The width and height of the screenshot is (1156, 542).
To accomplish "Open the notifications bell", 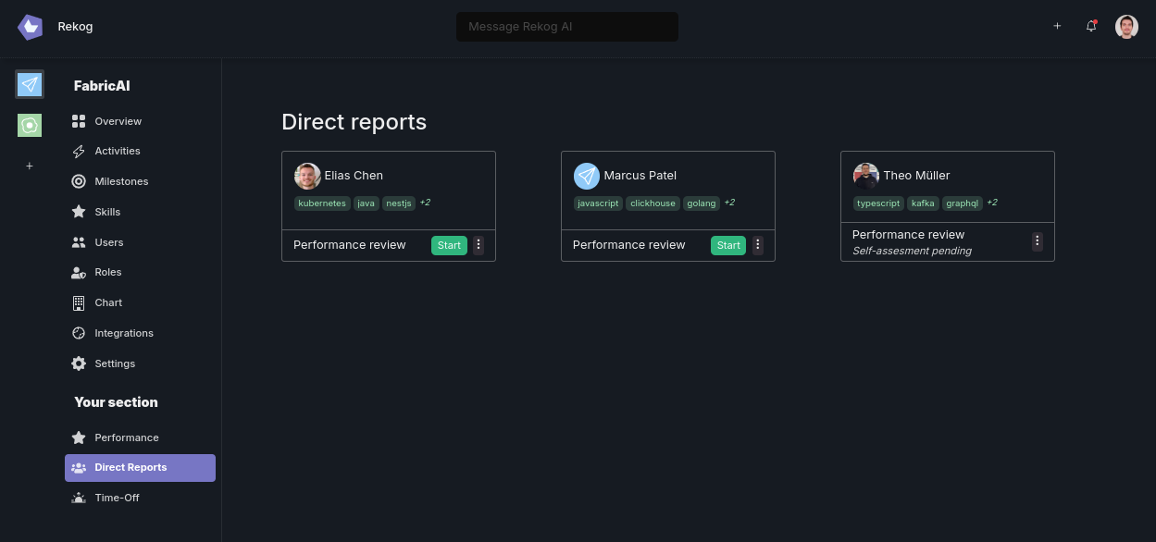I will point(1091,27).
